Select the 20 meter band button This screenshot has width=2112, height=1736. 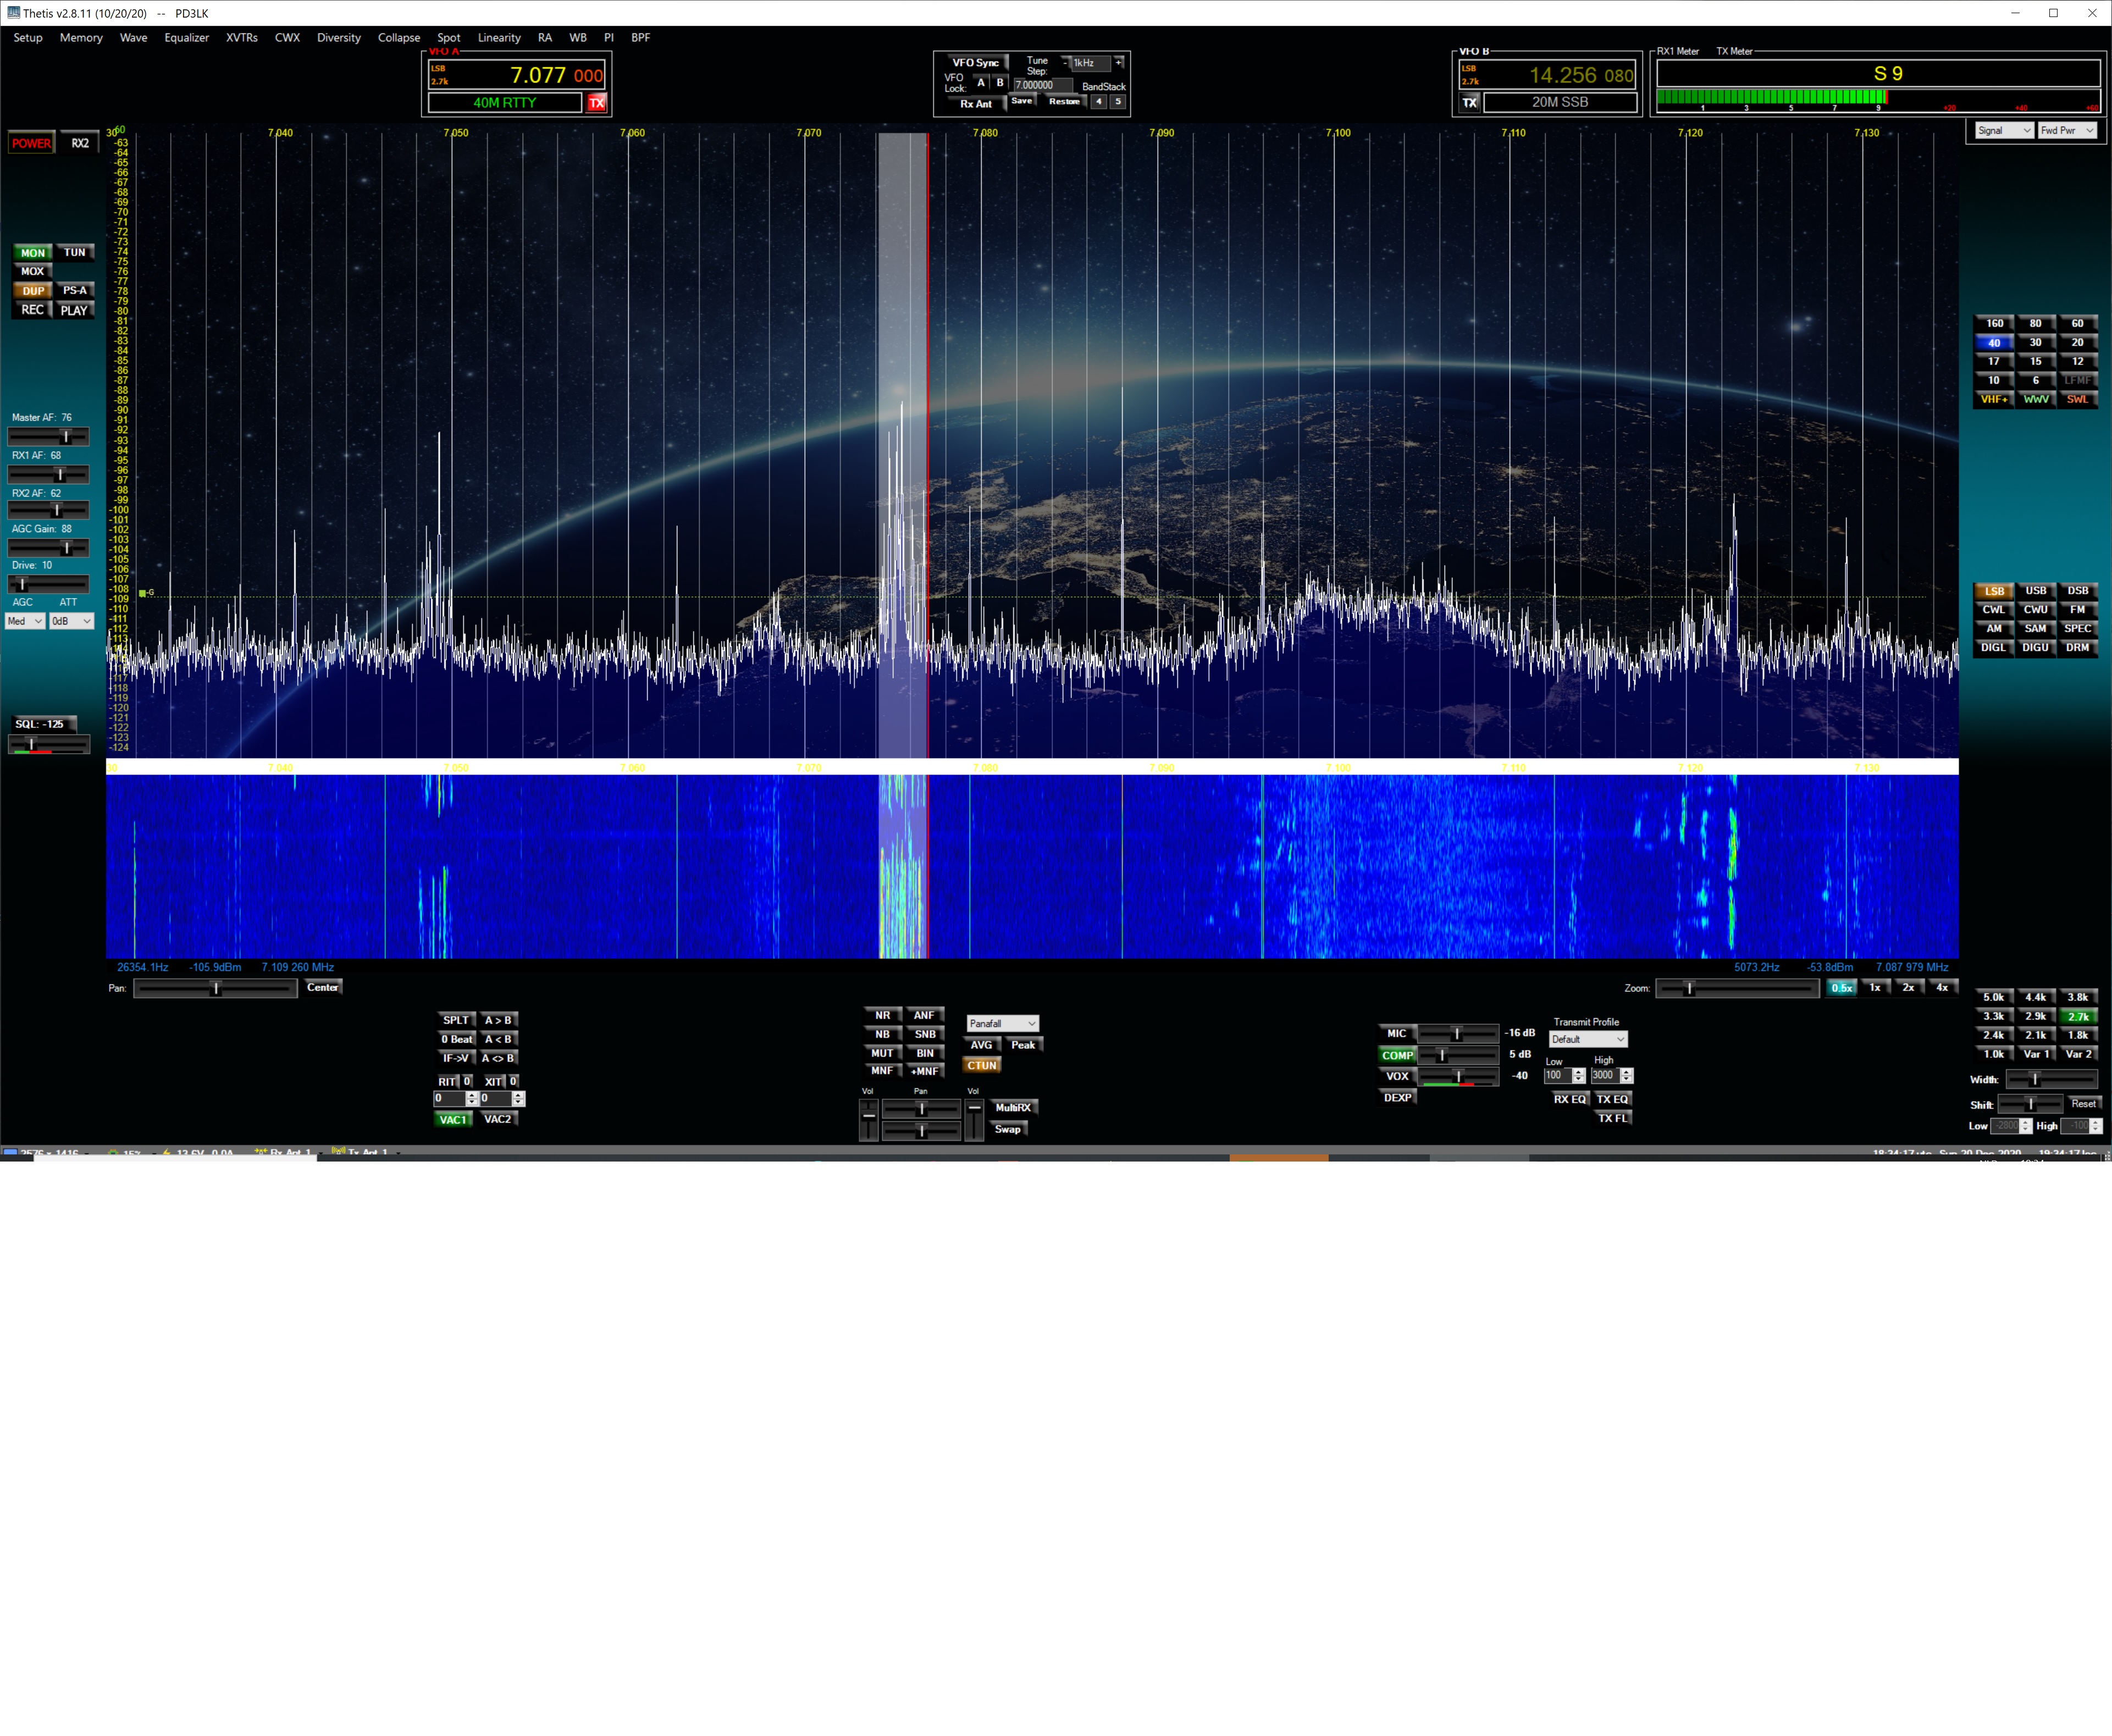(x=2077, y=343)
